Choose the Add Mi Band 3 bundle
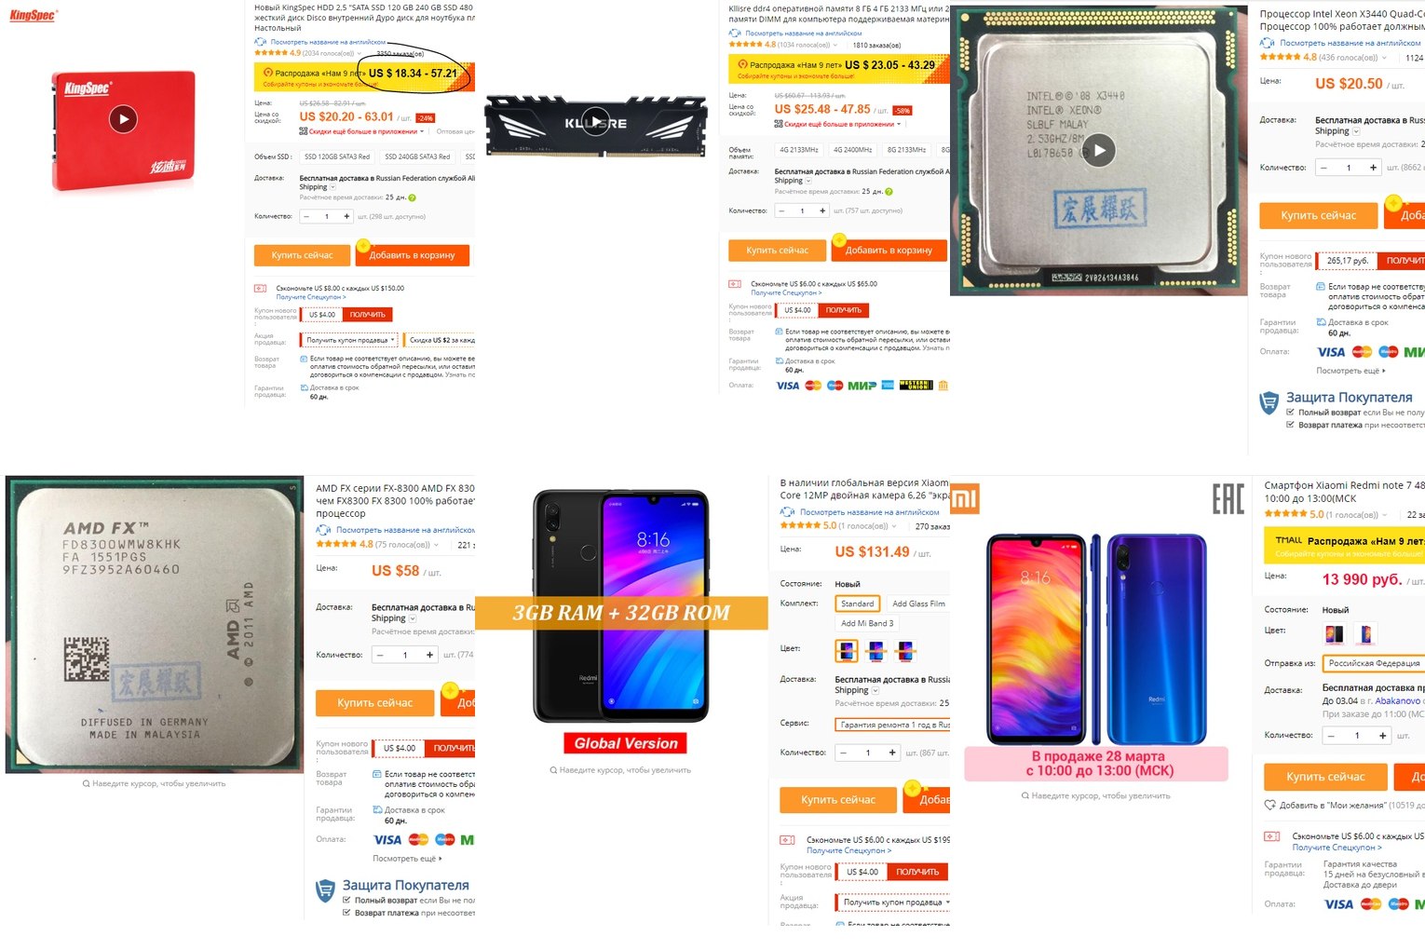The width and height of the screenshot is (1425, 950). (x=867, y=623)
